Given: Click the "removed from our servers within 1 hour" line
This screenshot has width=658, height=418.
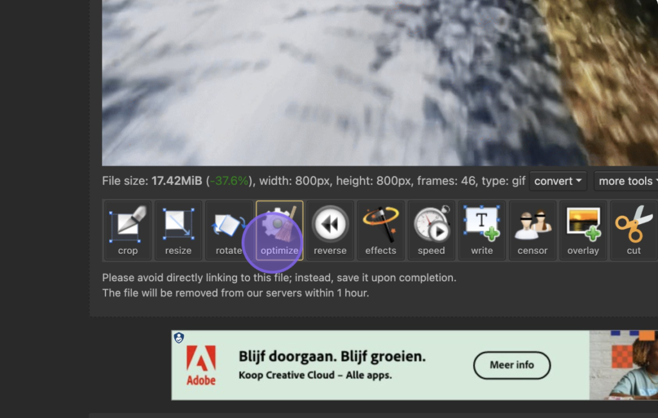Looking at the screenshot, I should [x=235, y=293].
